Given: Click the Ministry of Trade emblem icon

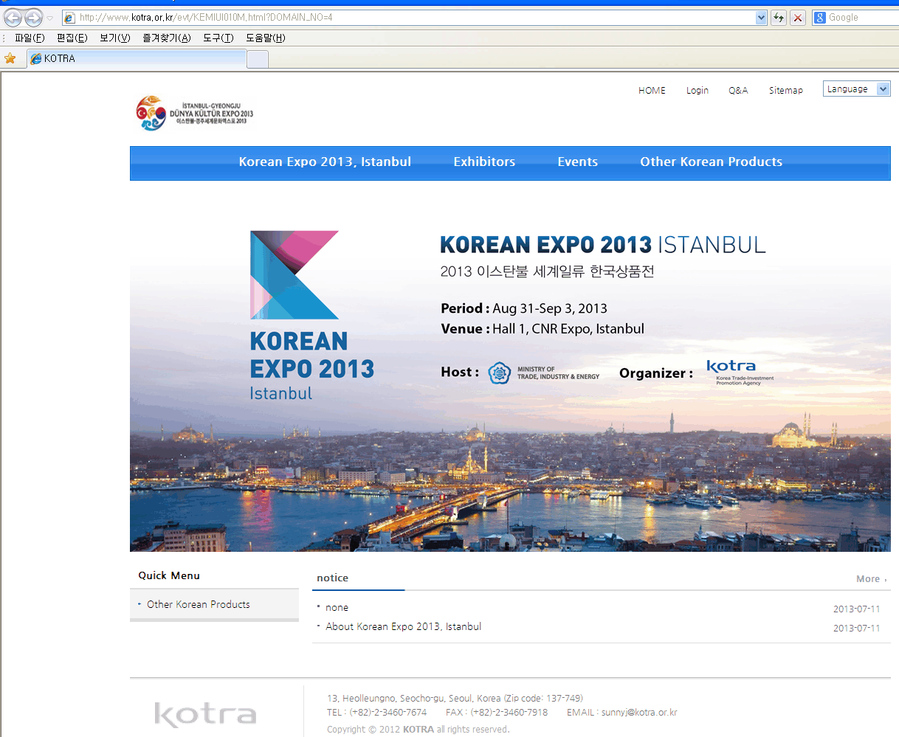Looking at the screenshot, I should 500,373.
